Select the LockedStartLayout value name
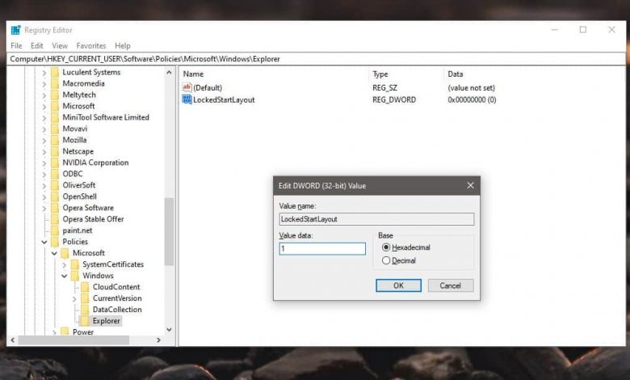 tap(224, 99)
